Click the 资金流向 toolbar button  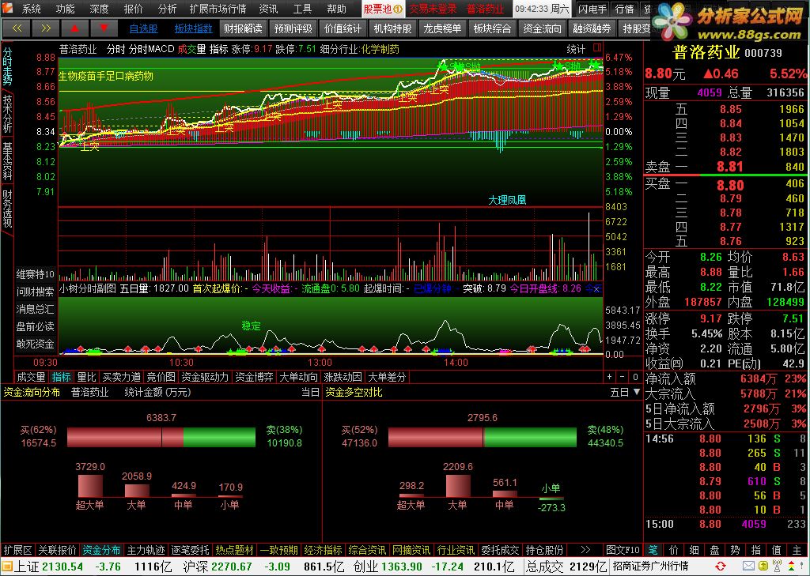pos(543,28)
